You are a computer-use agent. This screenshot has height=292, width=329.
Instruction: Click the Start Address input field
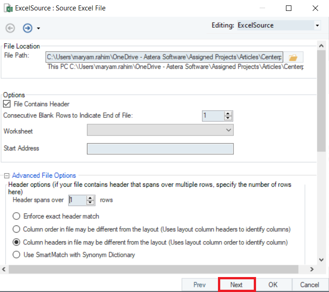[160, 149]
